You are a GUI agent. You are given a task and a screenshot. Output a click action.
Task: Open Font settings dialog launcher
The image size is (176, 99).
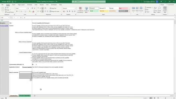tap(35, 15)
